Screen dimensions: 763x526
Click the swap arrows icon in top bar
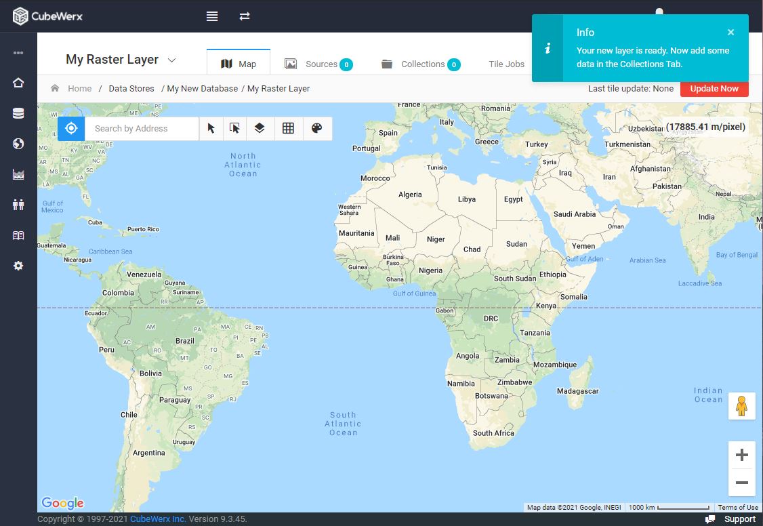[244, 16]
